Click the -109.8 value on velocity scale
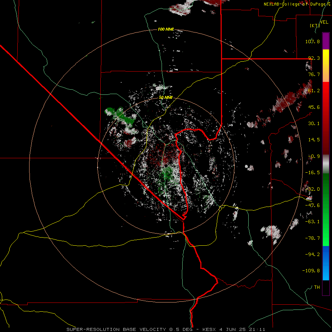The height and width of the screenshot is (332, 332). [311, 271]
